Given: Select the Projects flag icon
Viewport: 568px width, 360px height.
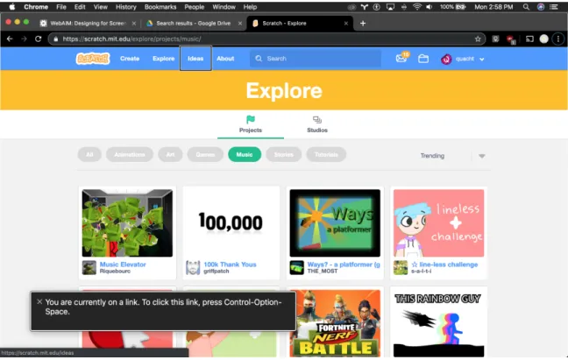Looking at the screenshot, I should click(251, 119).
